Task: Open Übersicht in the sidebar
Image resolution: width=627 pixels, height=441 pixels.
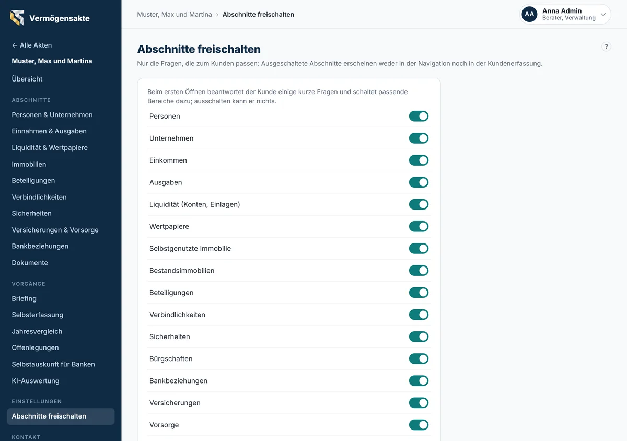Action: coord(27,79)
